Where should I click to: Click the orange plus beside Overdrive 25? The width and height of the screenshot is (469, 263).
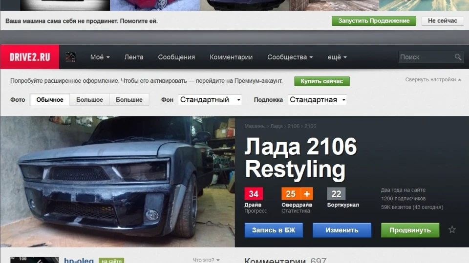307,194
